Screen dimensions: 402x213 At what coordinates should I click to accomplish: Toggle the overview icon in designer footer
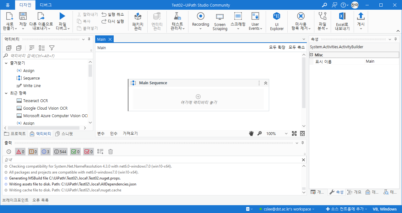coord(302,133)
